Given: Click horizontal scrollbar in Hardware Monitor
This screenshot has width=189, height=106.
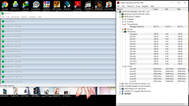Looking at the screenshot, I should coord(152,104).
